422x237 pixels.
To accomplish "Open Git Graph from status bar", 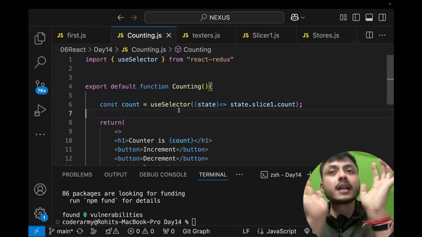I will pos(196,231).
